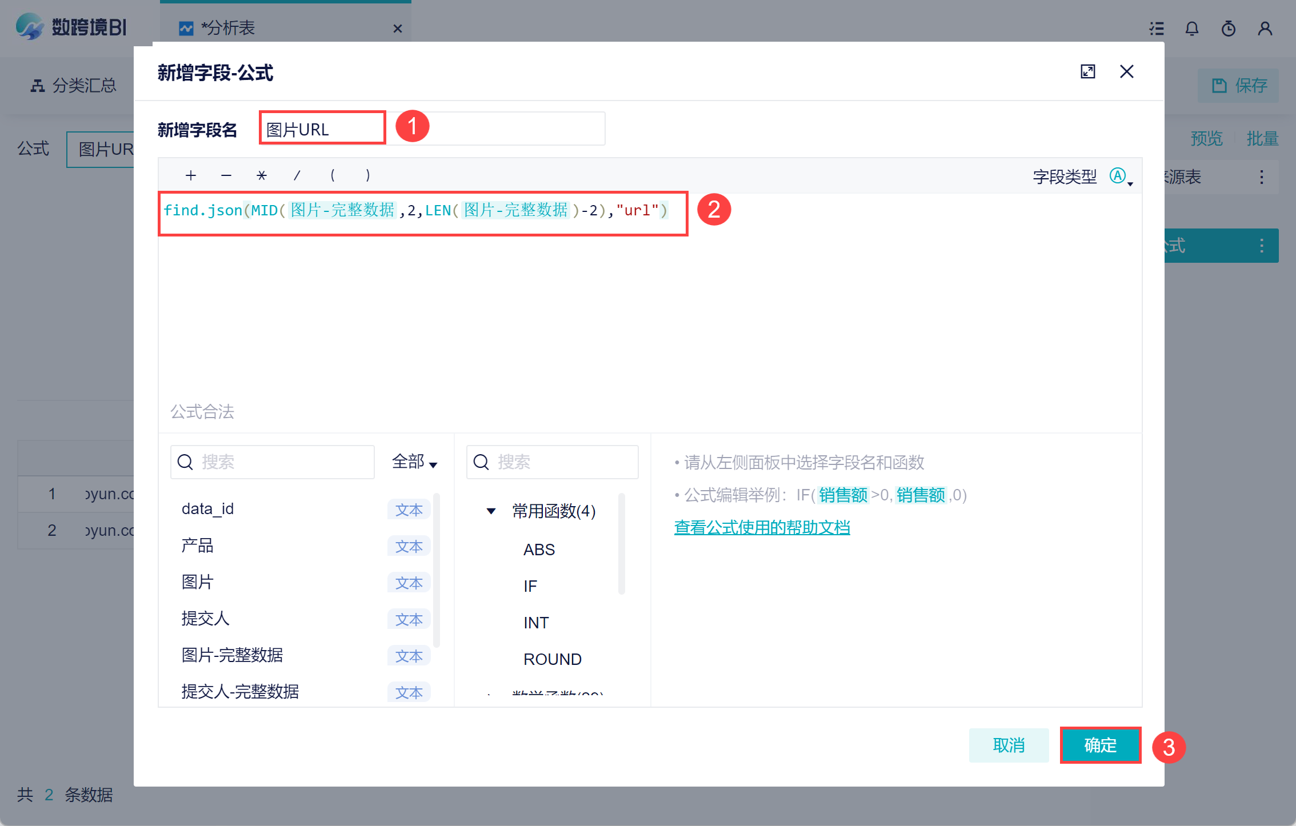The image size is (1296, 826).
Task: Open the user profile icon
Action: point(1265,29)
